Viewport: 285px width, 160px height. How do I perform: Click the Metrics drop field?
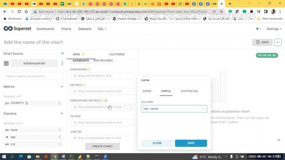[102, 91]
